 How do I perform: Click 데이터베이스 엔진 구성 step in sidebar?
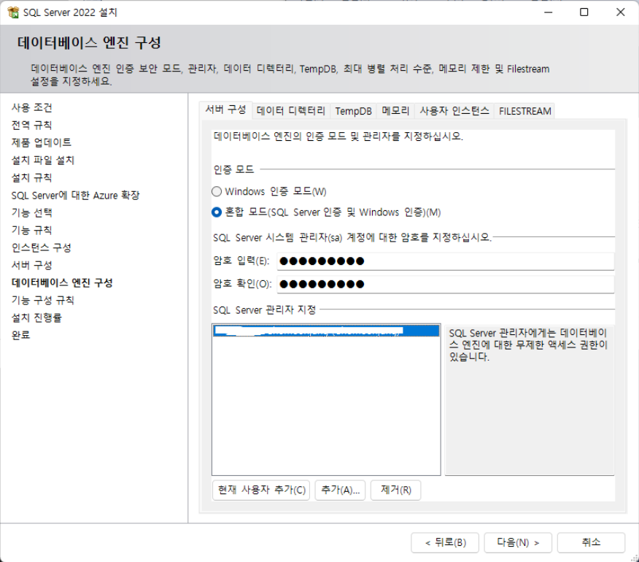(x=62, y=283)
